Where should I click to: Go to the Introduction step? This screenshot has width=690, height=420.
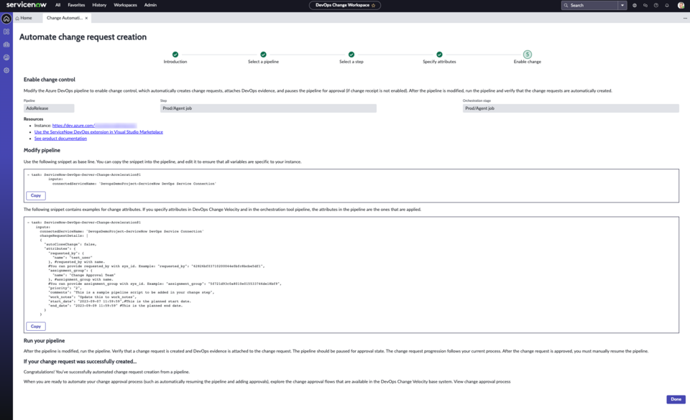pyautogui.click(x=175, y=57)
